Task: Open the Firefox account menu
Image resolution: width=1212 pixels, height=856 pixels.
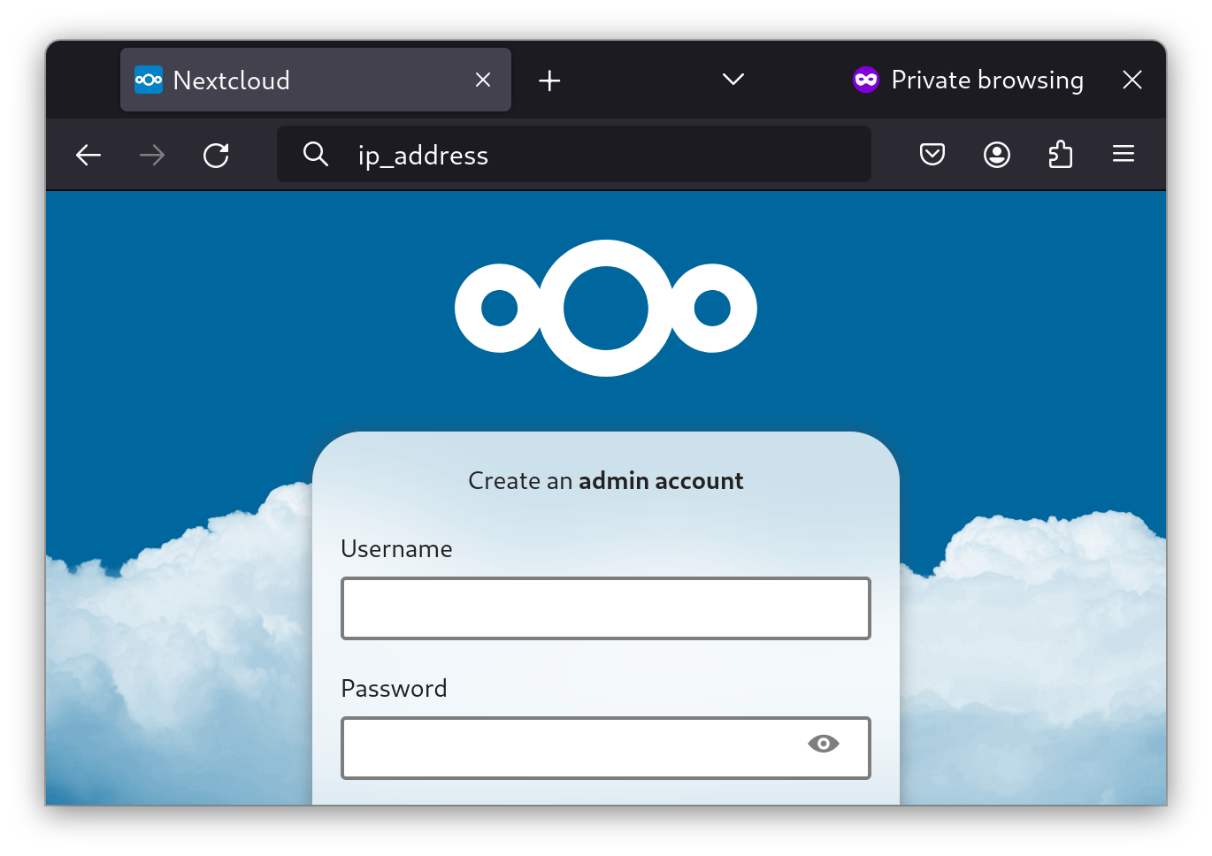Action: pyautogui.click(x=996, y=154)
